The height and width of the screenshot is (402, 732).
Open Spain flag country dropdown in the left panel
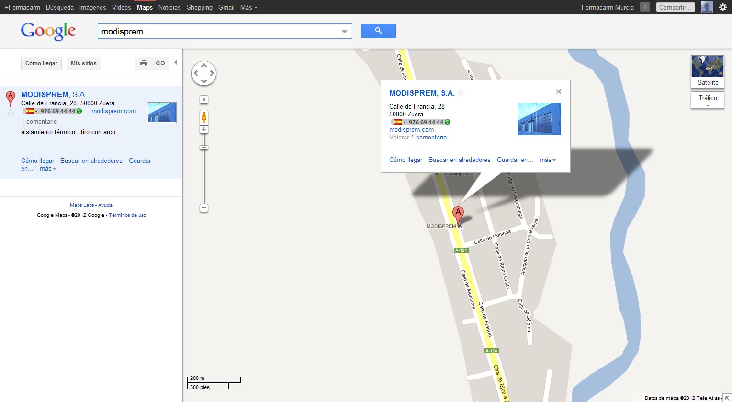pos(32,111)
